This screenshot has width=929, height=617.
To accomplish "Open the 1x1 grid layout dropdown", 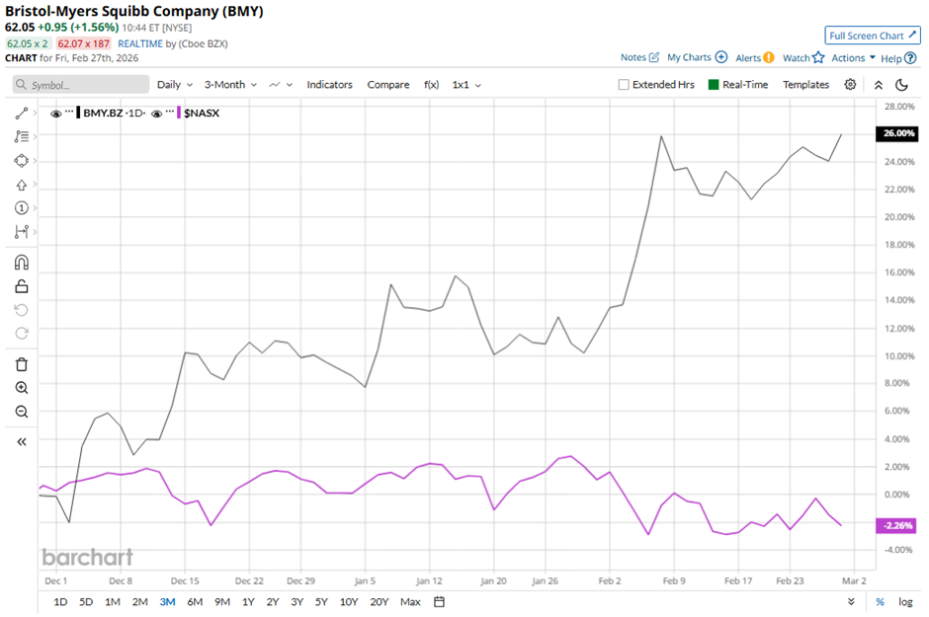I will pyautogui.click(x=466, y=85).
